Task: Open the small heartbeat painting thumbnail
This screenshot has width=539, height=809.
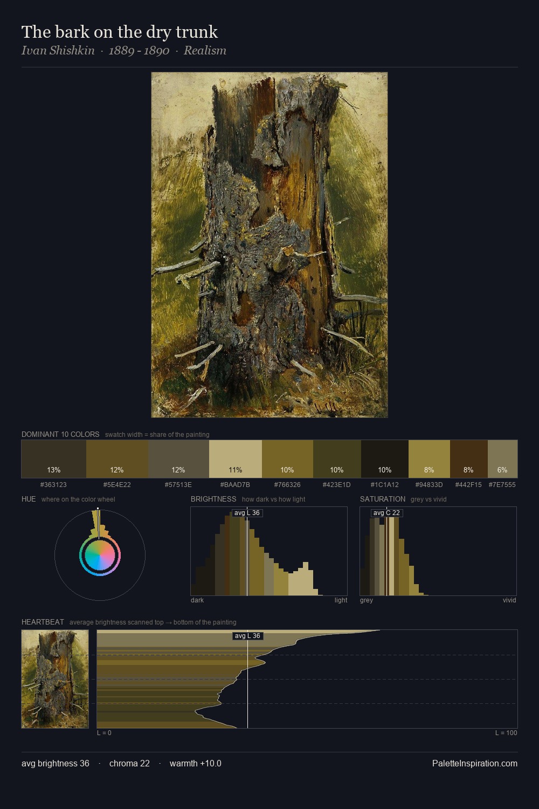Action: click(55, 679)
